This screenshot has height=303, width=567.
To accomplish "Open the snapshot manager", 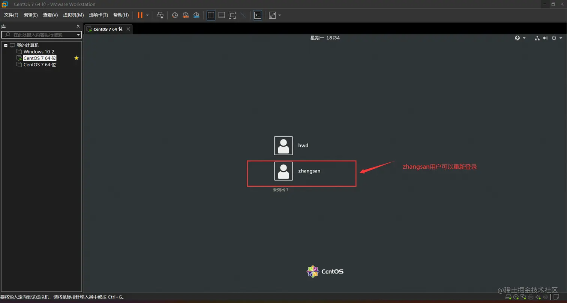I will tap(196, 15).
